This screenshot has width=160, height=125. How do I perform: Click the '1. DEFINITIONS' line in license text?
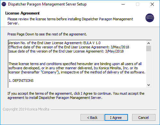[x=21, y=81]
